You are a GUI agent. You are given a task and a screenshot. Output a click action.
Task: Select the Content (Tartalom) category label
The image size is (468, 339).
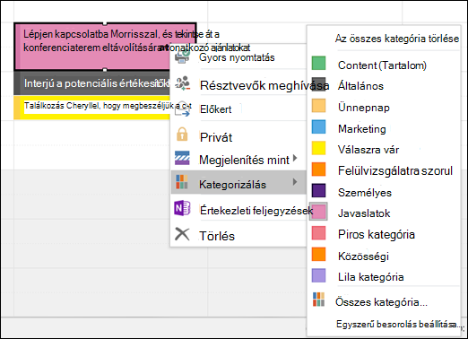pos(382,65)
